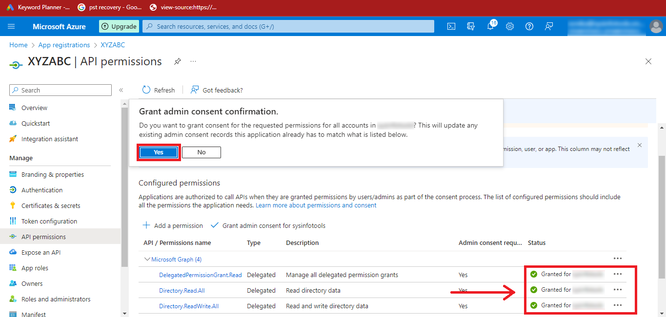666x317 pixels.
Task: Open Certificates & secrets menu item
Action: [x=51, y=205]
